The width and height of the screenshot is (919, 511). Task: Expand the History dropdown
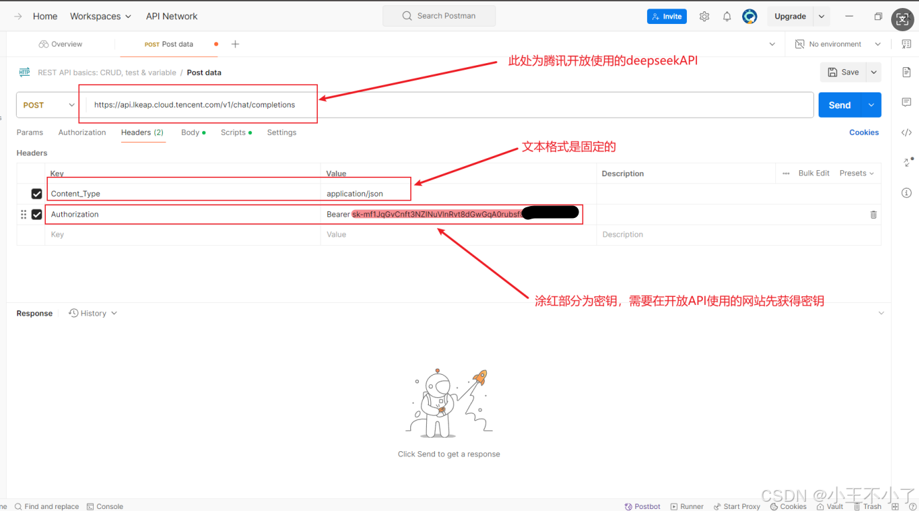pyautogui.click(x=93, y=314)
